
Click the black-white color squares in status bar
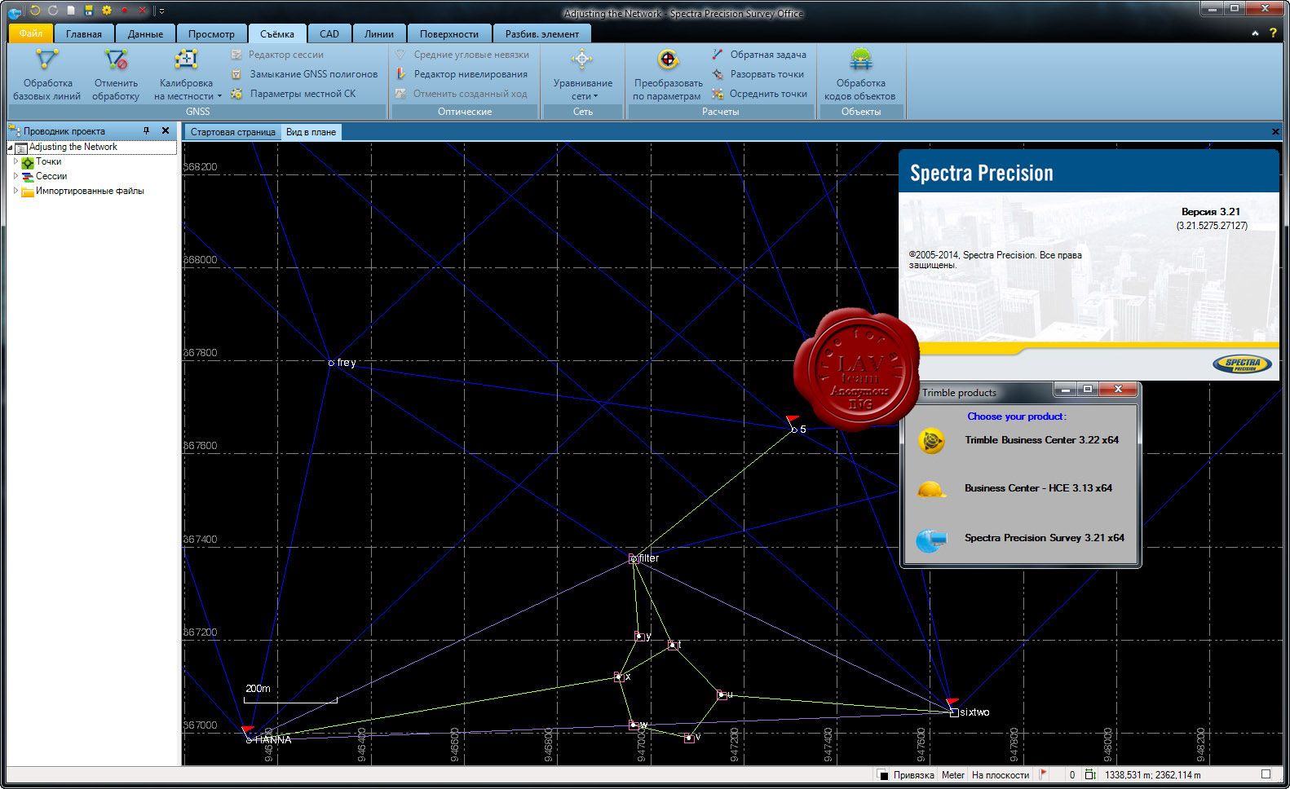point(882,775)
